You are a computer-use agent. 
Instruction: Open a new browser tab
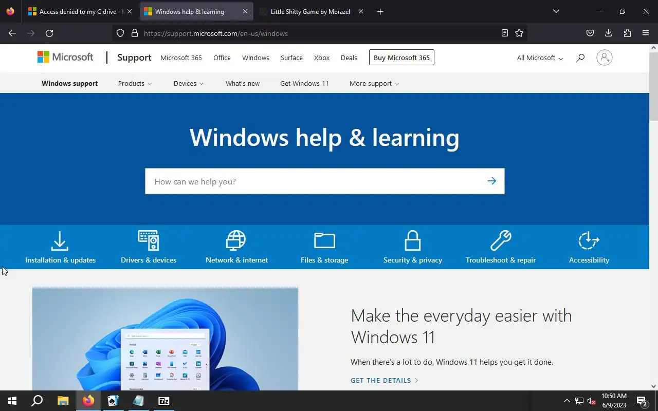tap(380, 11)
